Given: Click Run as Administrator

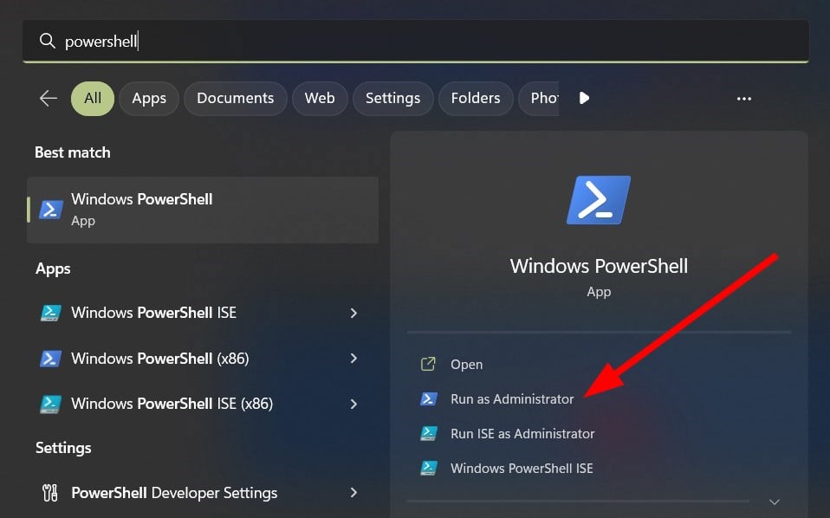Looking at the screenshot, I should [513, 398].
